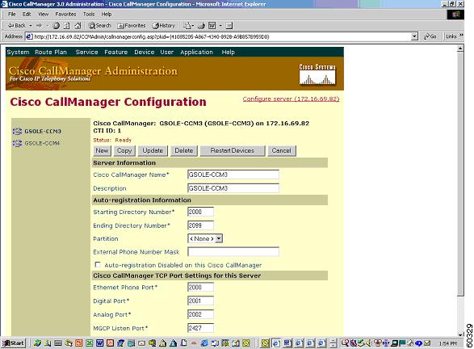
Task: Open the User menu
Action: pos(167,52)
